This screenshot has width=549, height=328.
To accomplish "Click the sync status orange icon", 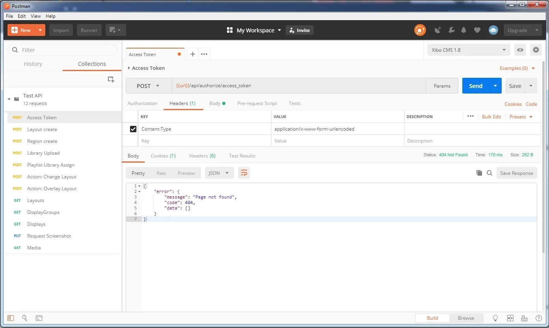I will click(420, 30).
